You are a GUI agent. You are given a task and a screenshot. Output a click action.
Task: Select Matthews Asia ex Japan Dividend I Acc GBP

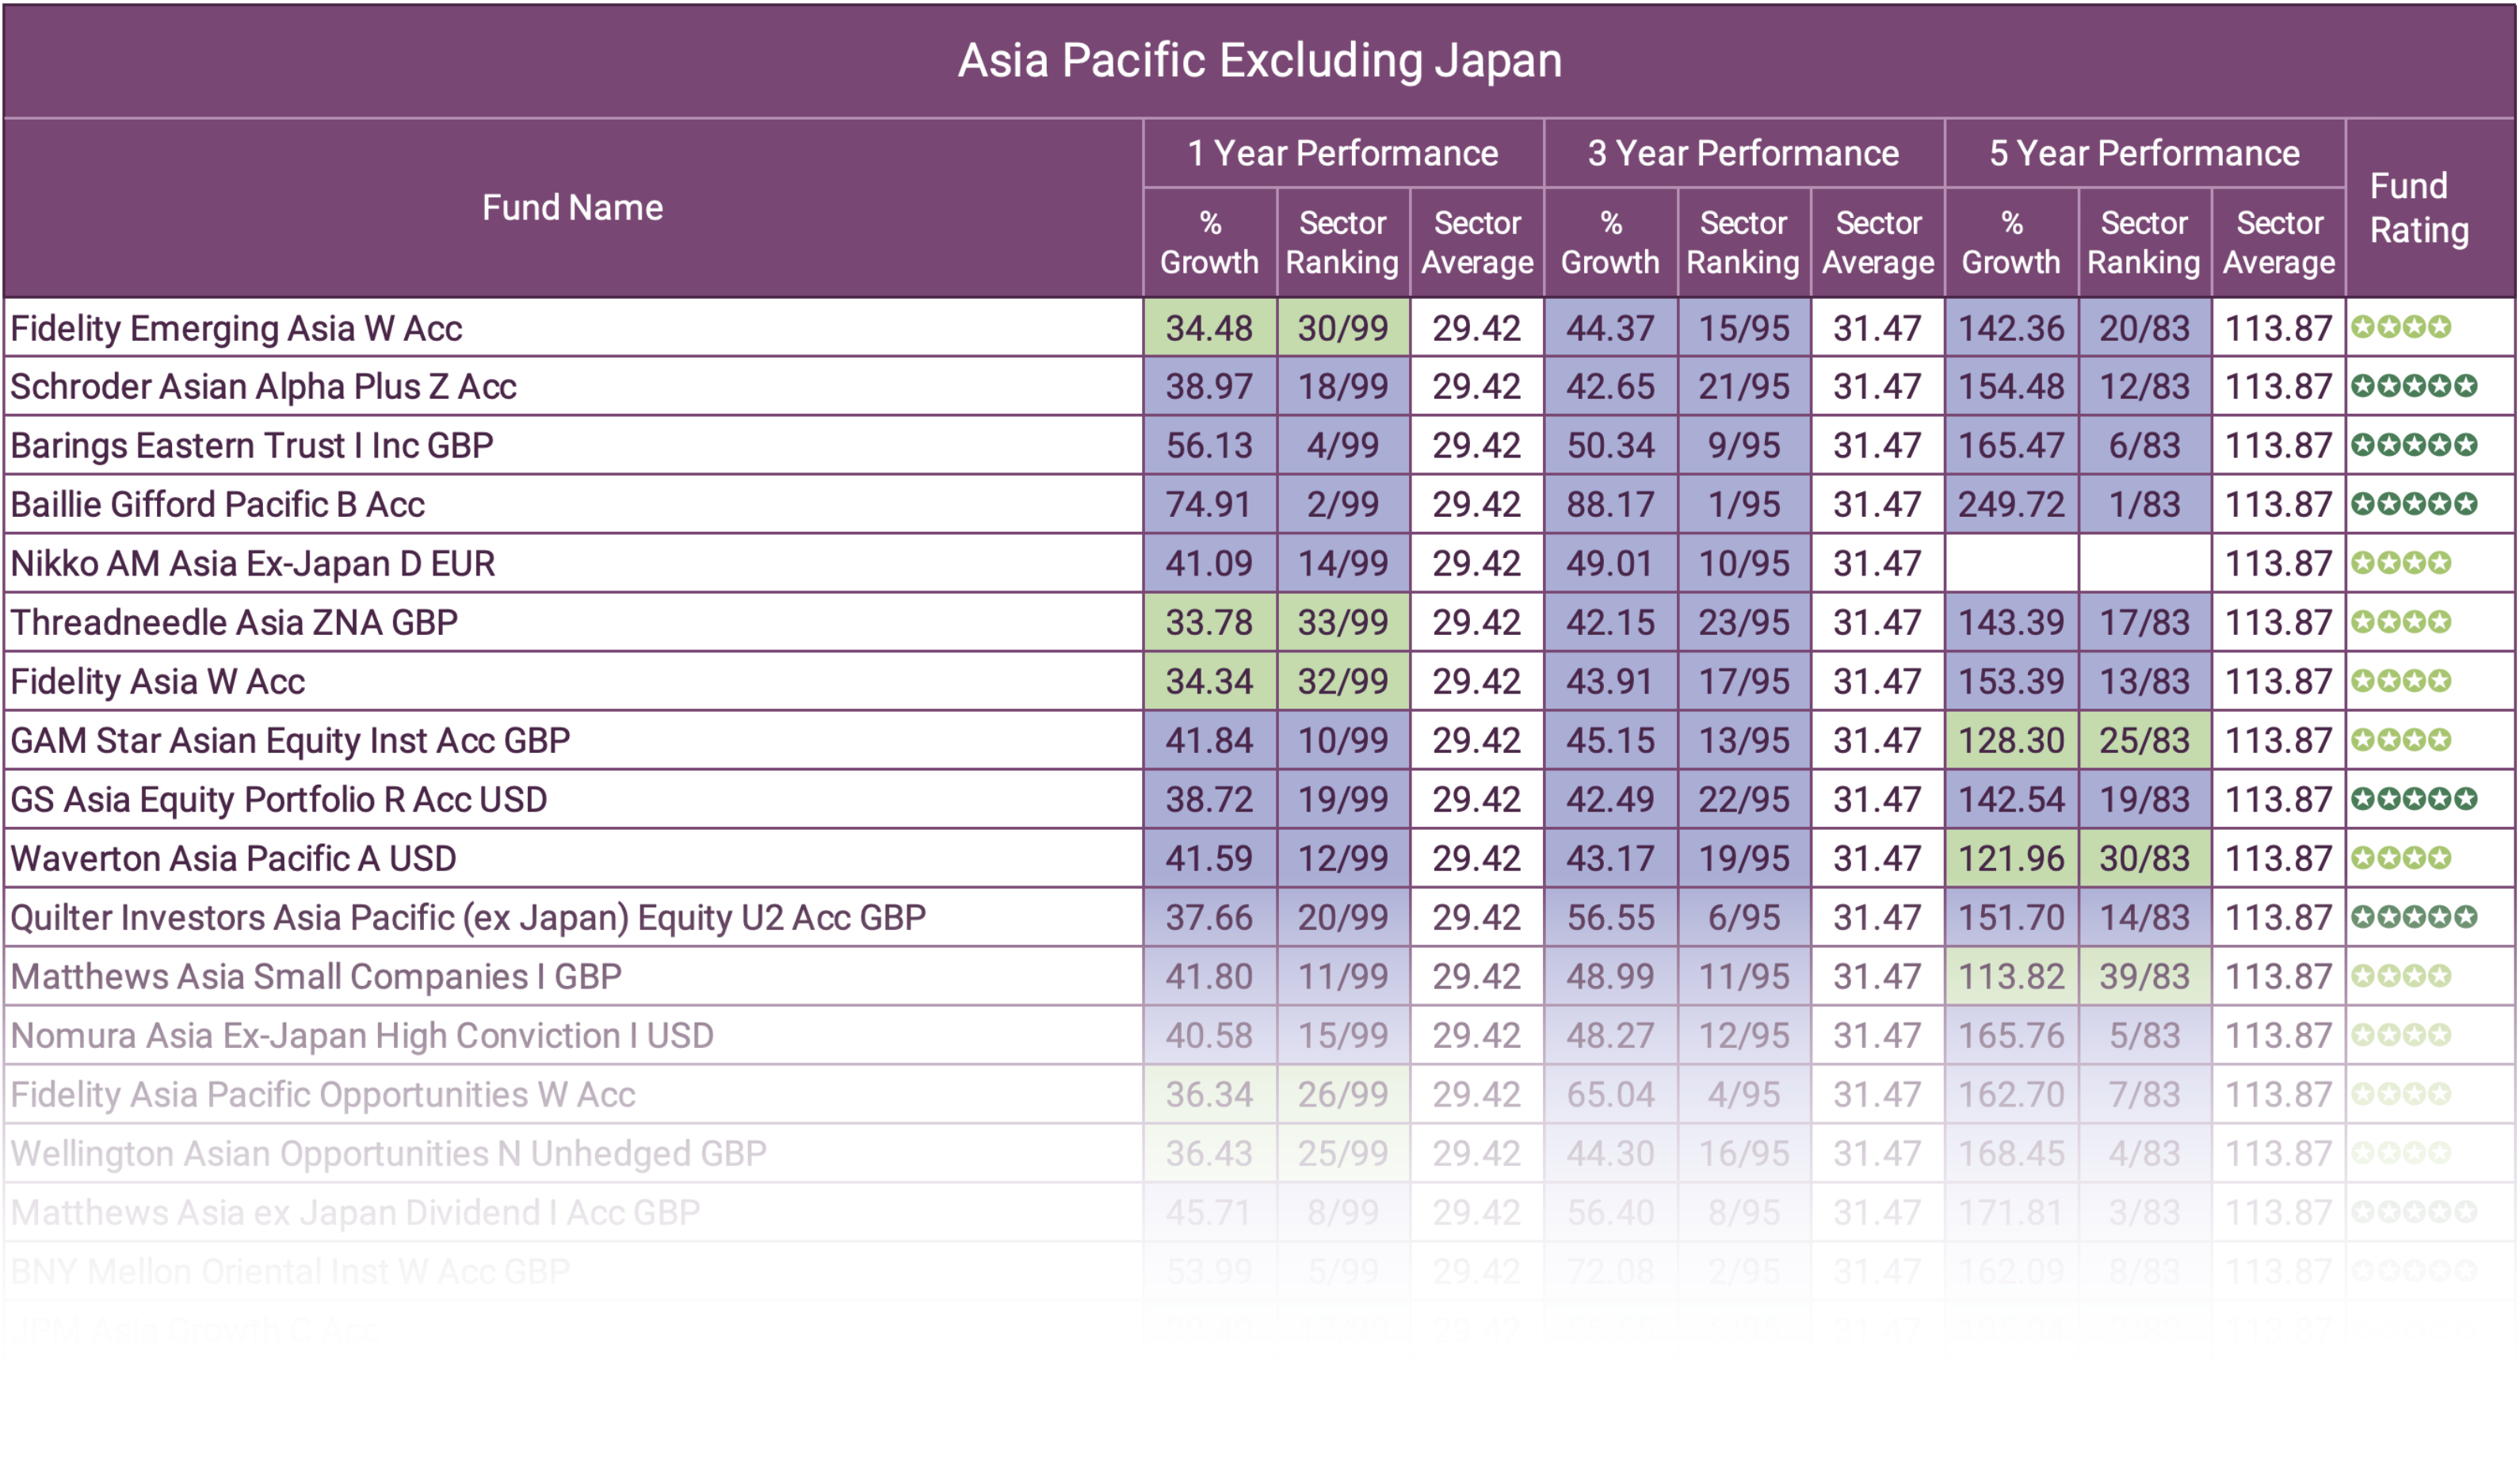[355, 1213]
